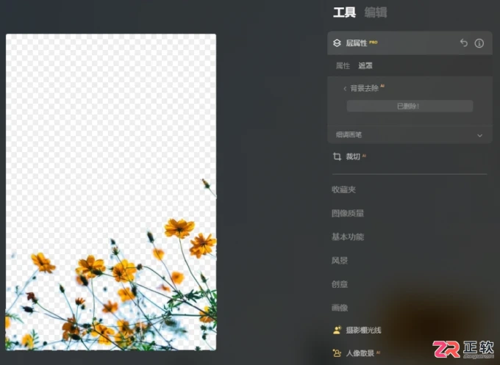Expand the 细调画笔 section chevron
The height and width of the screenshot is (365, 500).
[x=479, y=135]
